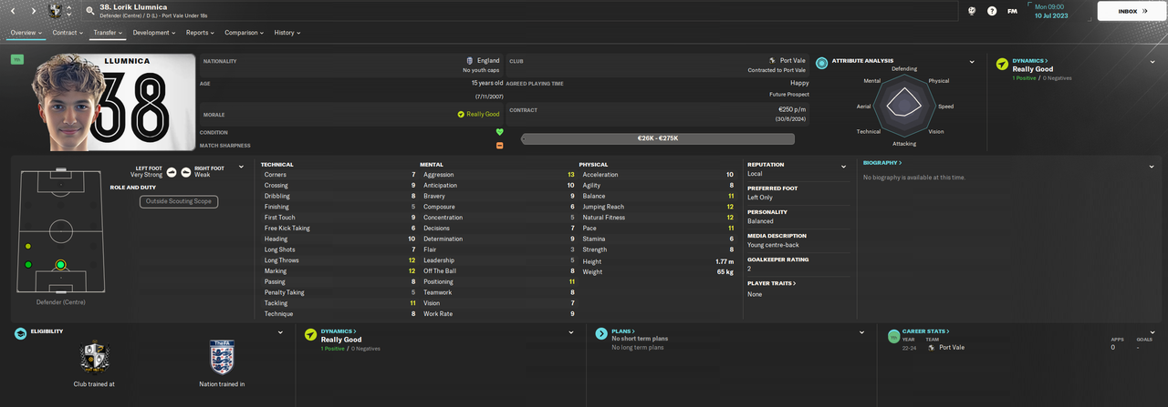Open the help question mark icon
This screenshot has width=1168, height=407.
[x=992, y=11]
